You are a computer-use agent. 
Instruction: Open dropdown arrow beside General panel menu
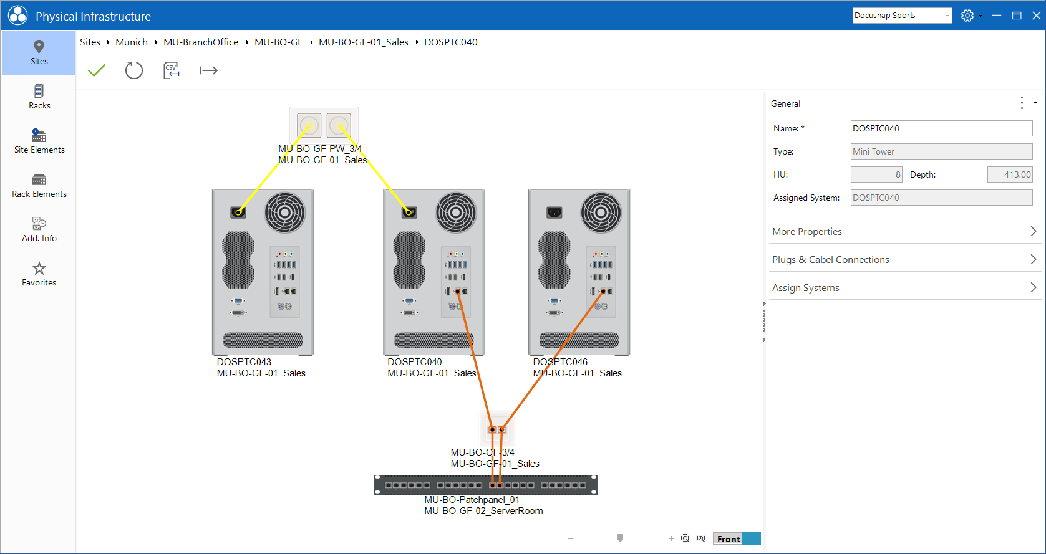pyautogui.click(x=1035, y=103)
